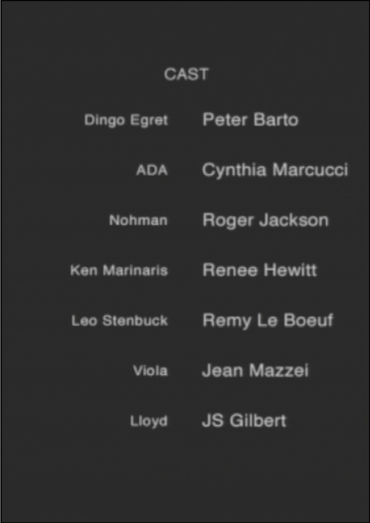The width and height of the screenshot is (370, 523).
Task: Select the Lloyd character label
Action: pyautogui.click(x=149, y=421)
